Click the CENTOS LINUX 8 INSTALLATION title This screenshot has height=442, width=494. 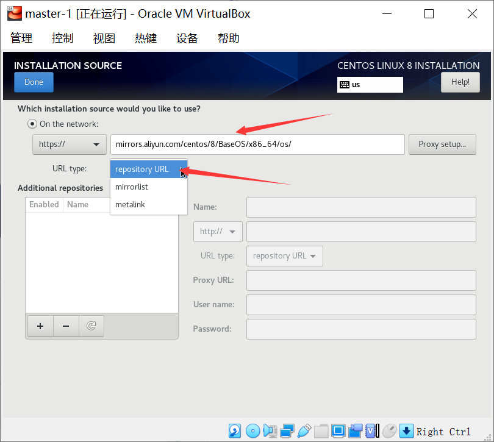point(408,65)
